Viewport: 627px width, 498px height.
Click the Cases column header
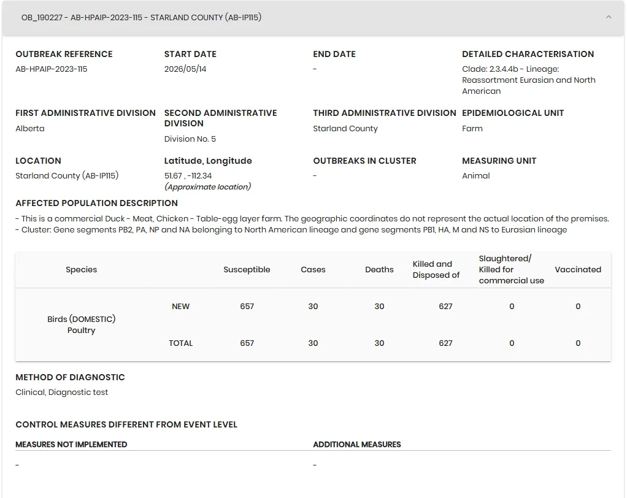(313, 270)
